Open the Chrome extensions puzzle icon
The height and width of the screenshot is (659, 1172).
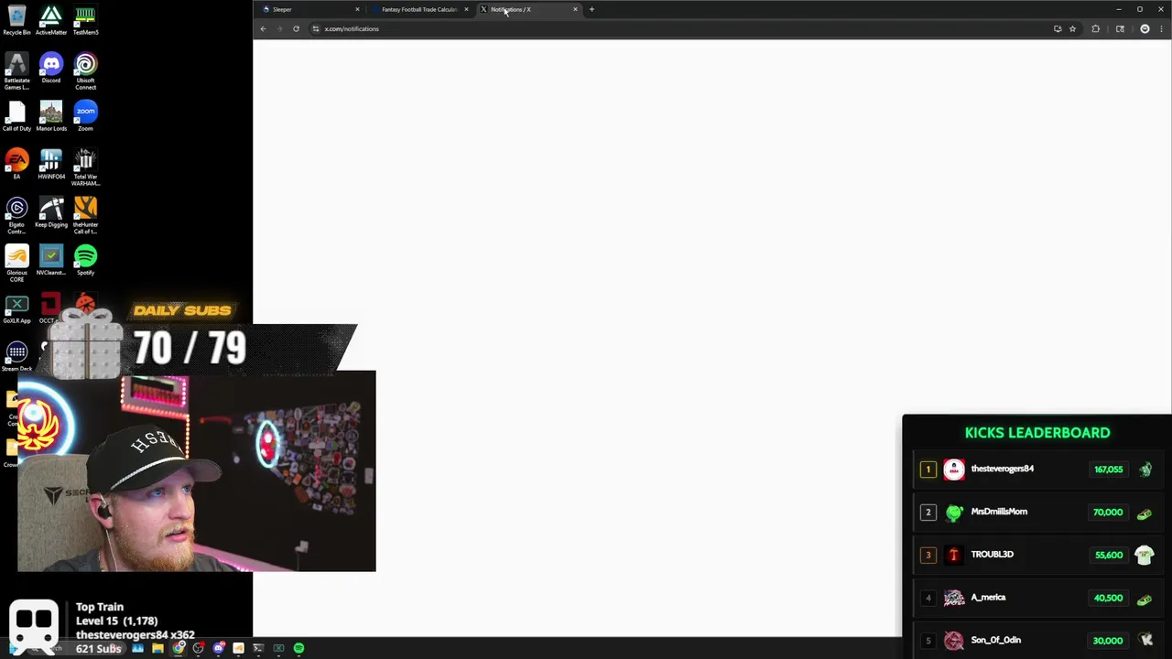click(1095, 28)
